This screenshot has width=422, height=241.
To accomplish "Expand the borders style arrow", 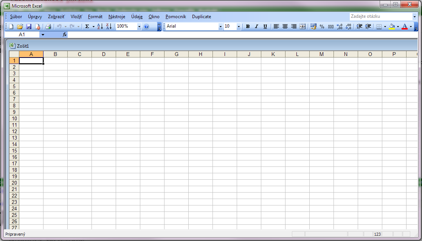I will [x=385, y=26].
